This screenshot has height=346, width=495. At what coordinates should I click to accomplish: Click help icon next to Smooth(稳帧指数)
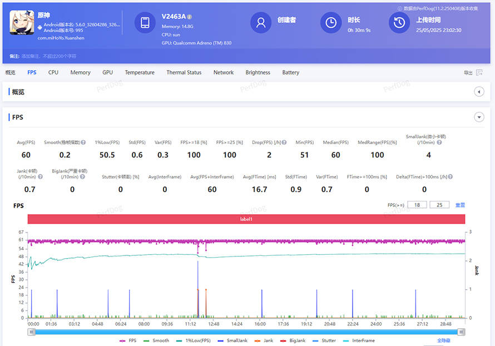click(83, 142)
